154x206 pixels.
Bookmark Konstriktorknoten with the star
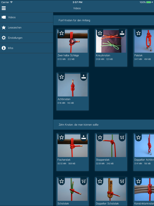[138, 181]
